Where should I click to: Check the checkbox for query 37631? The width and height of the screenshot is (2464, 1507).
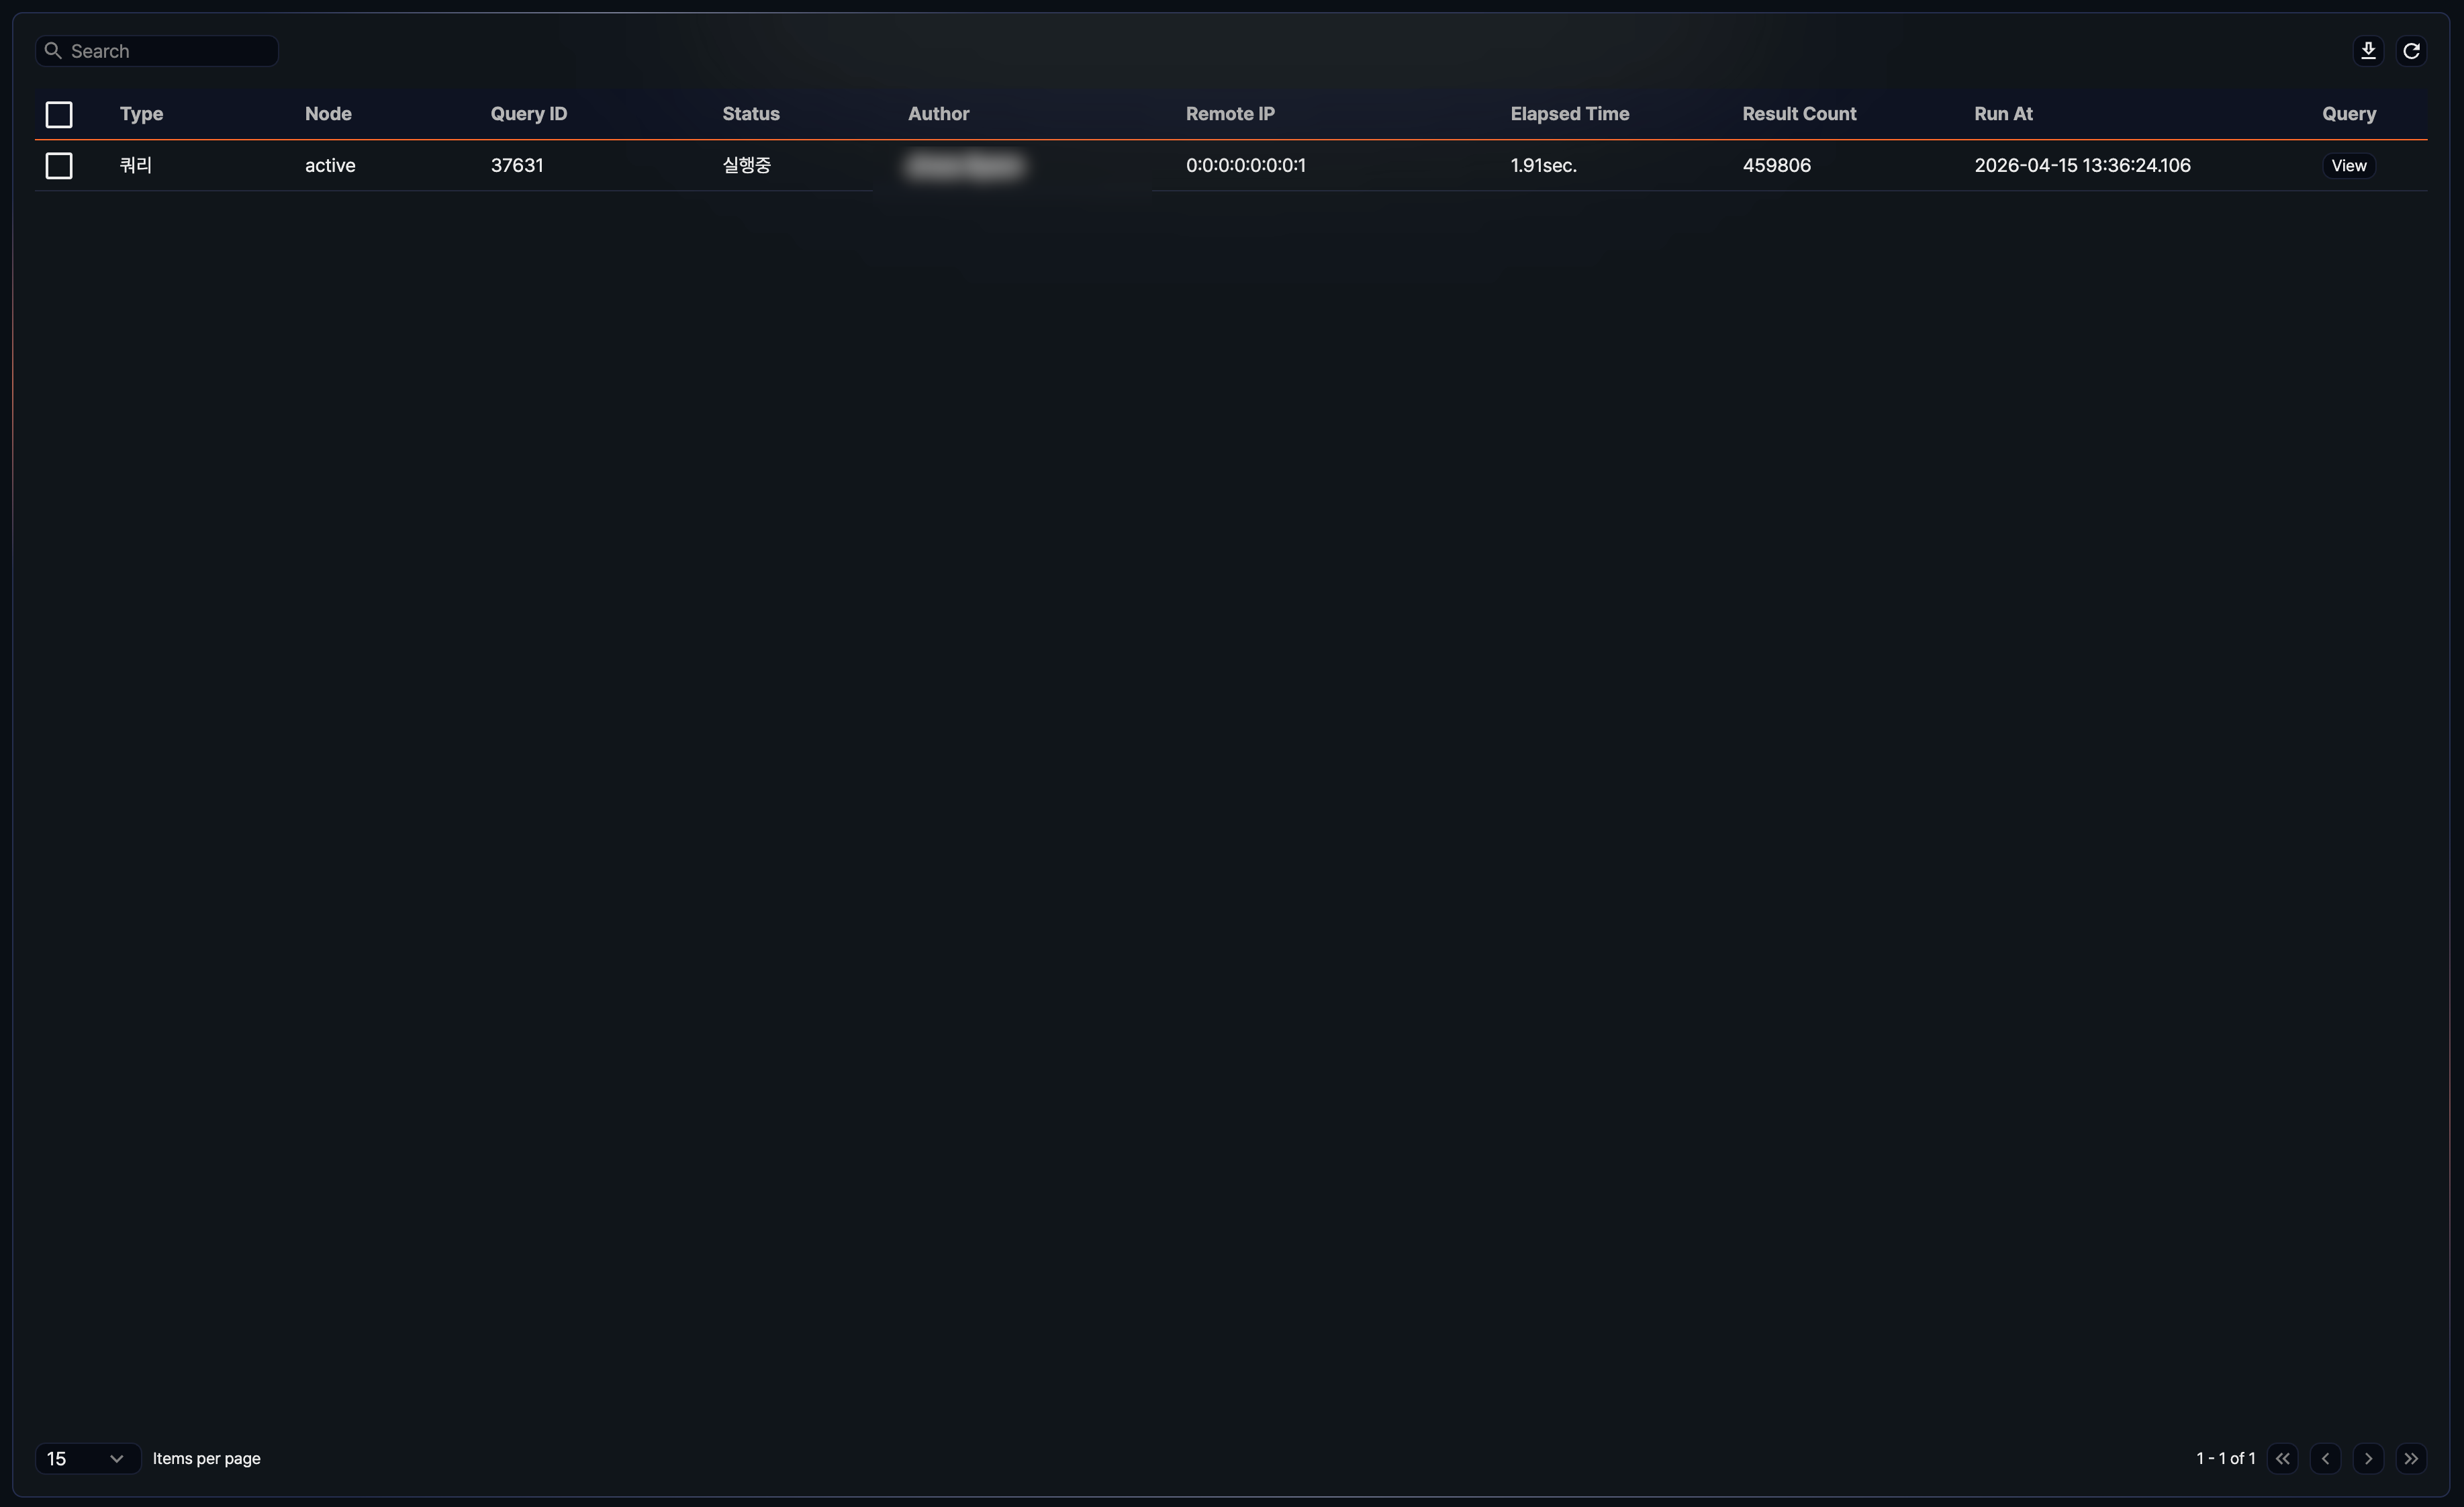[58, 165]
